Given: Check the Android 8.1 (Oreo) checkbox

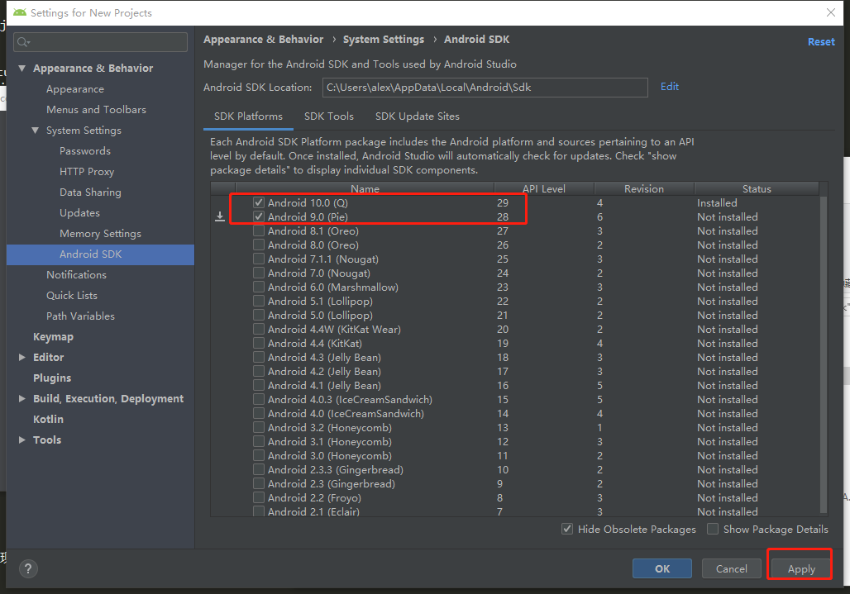Looking at the screenshot, I should click(259, 231).
